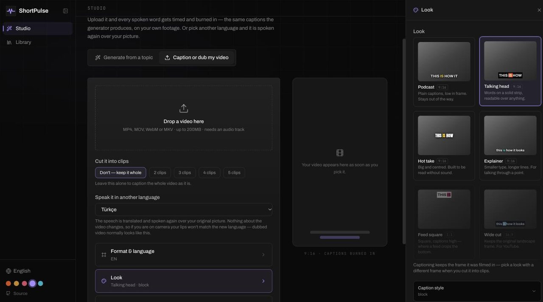Click the grid icon beside Format & language
The width and height of the screenshot is (543, 302).
(104, 255)
